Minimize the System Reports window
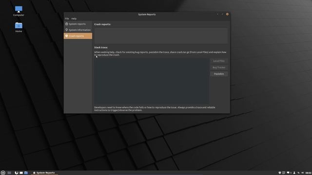This screenshot has height=175, width=312. [217, 14]
